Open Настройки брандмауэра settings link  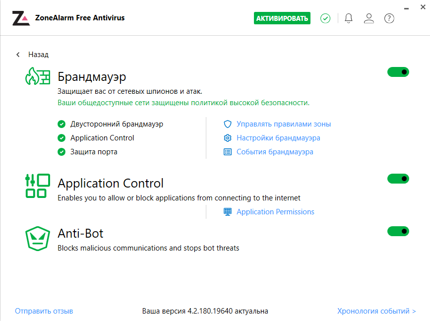[278, 138]
